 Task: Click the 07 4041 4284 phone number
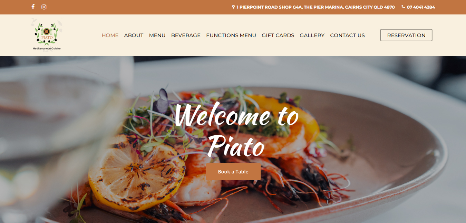click(x=421, y=7)
